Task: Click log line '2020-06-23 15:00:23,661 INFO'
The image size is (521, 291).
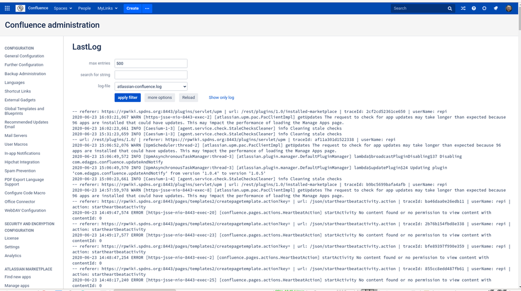Action: tap(207, 179)
